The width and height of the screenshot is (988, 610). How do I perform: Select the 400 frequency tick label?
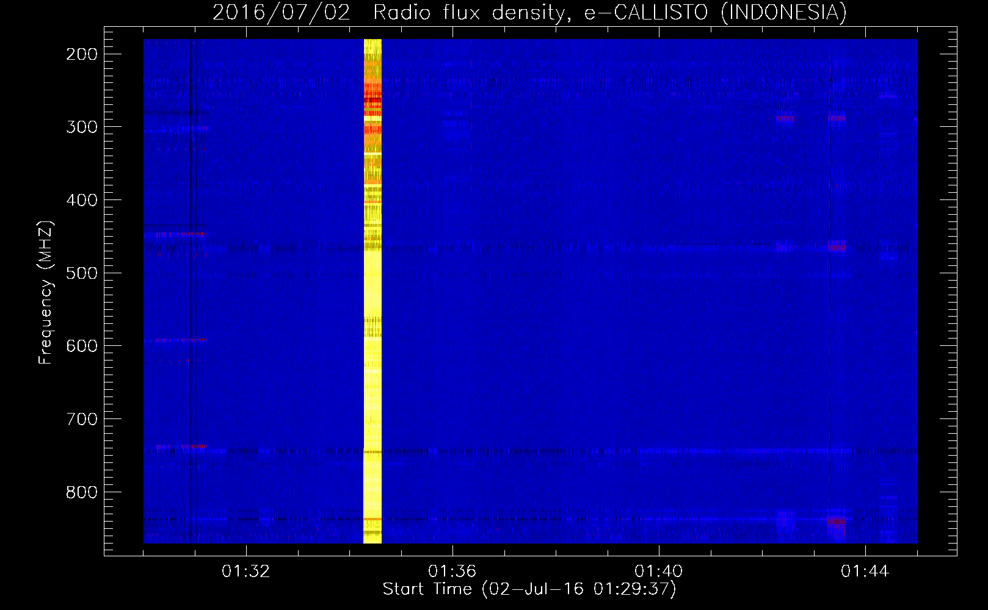click(82, 200)
